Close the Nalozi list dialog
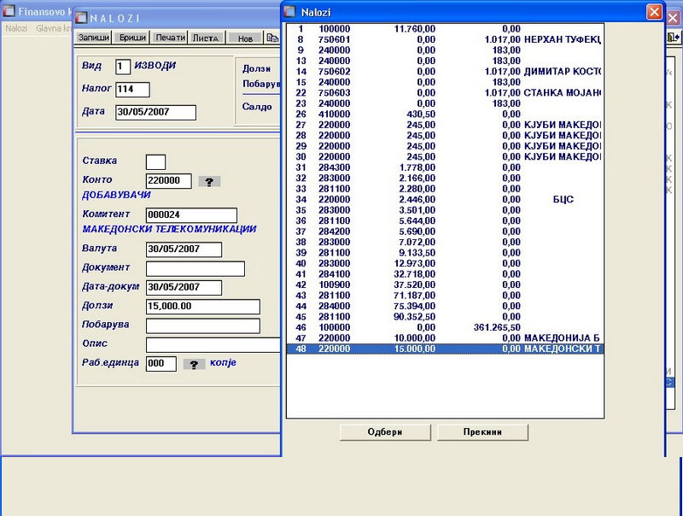This screenshot has height=516, width=683. click(654, 12)
